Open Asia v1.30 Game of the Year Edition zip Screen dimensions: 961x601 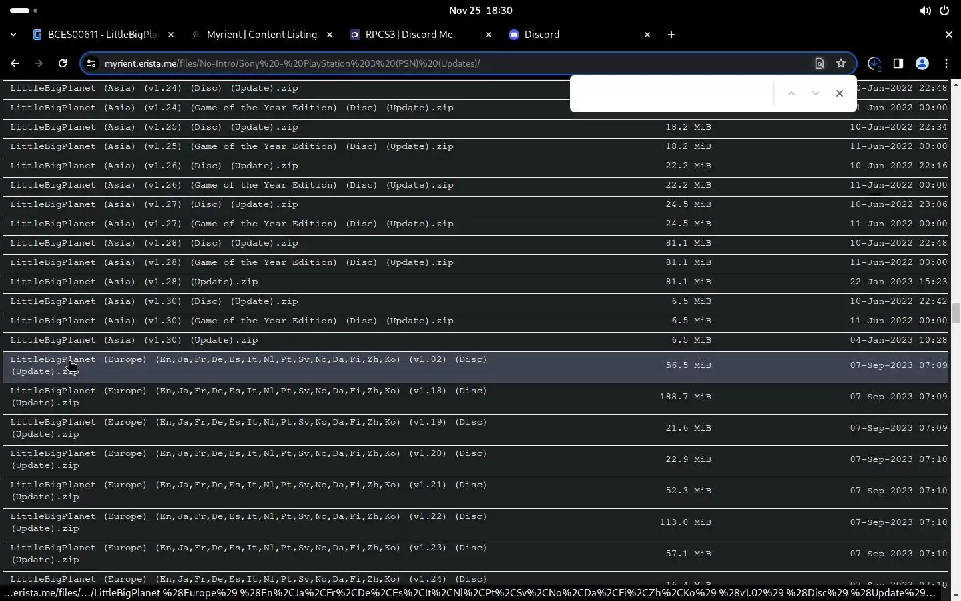tap(232, 321)
